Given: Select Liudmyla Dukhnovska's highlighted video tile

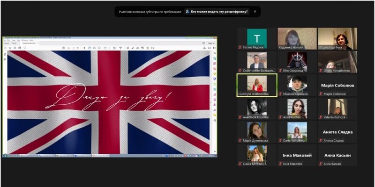Looking at the screenshot, I should tap(257, 85).
